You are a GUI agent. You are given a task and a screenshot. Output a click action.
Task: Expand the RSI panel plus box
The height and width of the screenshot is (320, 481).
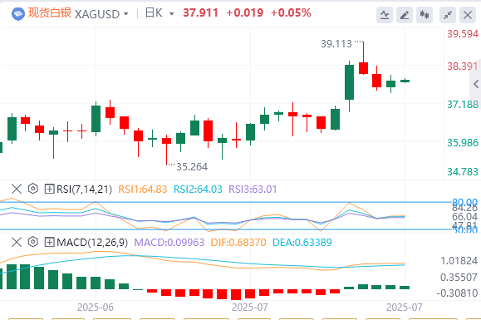[49, 189]
